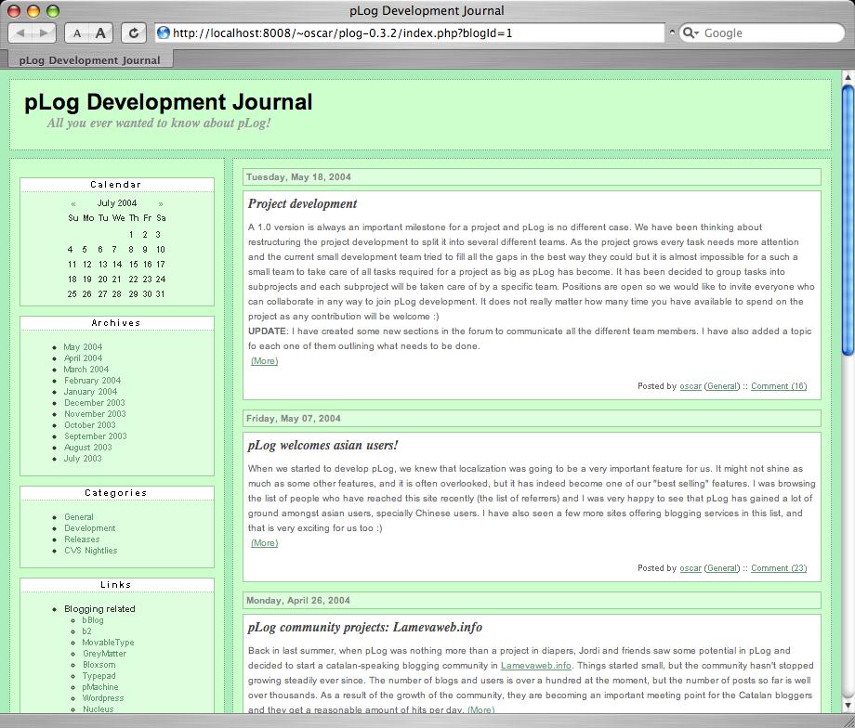Make text smaller with the small A button

point(77,33)
